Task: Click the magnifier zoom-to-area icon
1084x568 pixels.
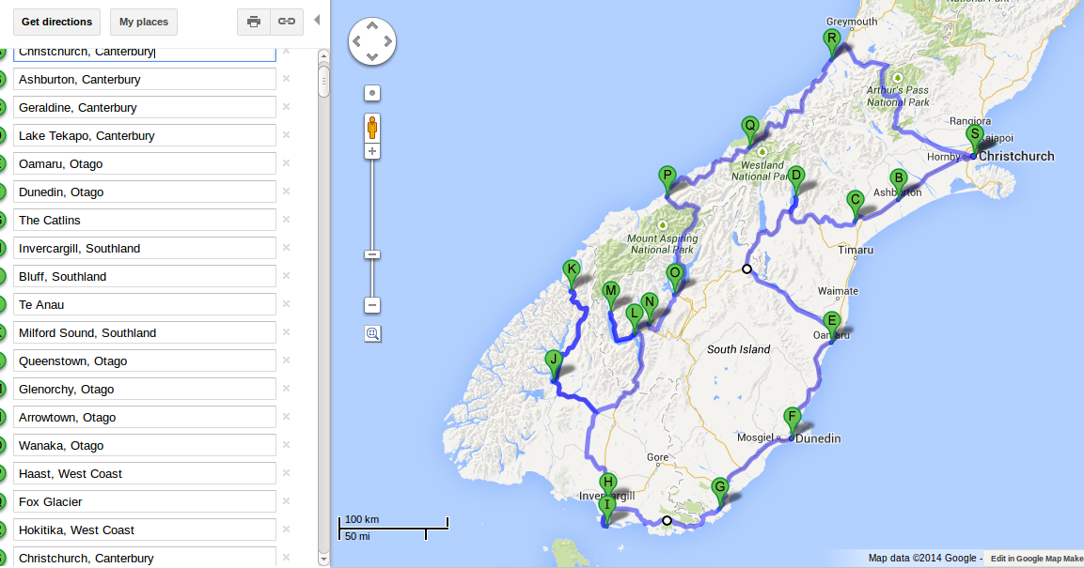Action: click(372, 334)
